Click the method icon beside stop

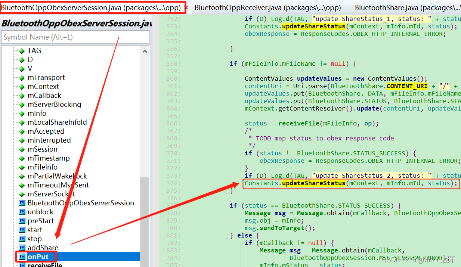click(x=22, y=239)
